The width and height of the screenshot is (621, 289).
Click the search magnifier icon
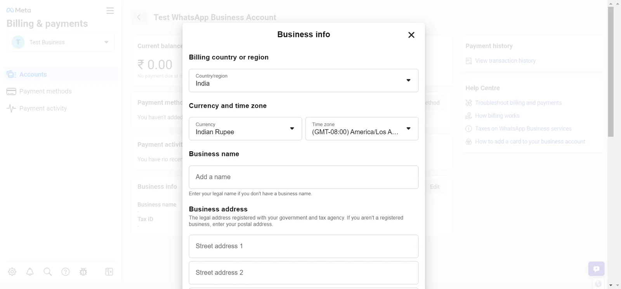[48, 272]
